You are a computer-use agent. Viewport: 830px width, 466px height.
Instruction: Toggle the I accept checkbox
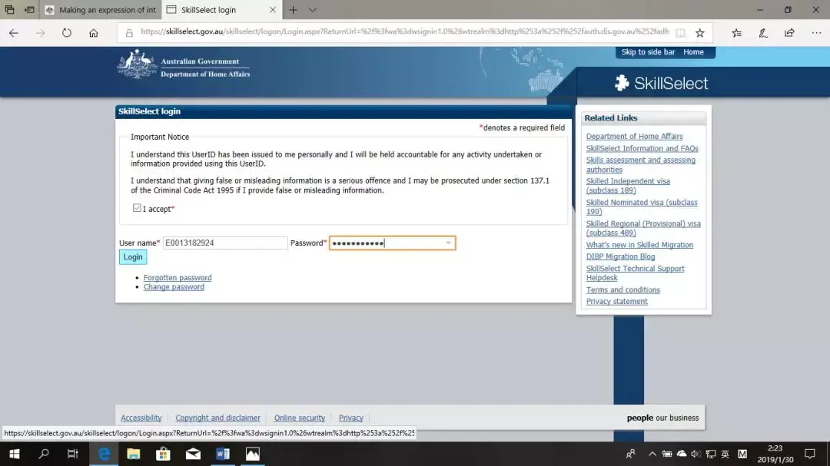tap(137, 208)
